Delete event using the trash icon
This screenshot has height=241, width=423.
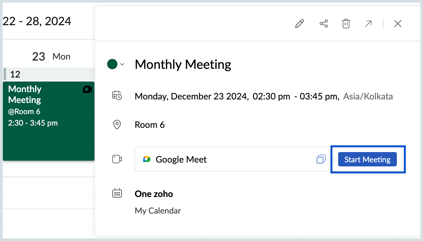pyautogui.click(x=346, y=24)
